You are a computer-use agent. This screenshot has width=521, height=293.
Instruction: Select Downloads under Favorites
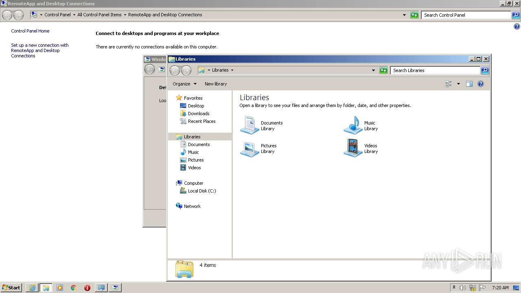click(199, 114)
